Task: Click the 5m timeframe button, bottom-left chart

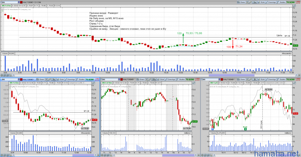Action: (x=54, y=80)
